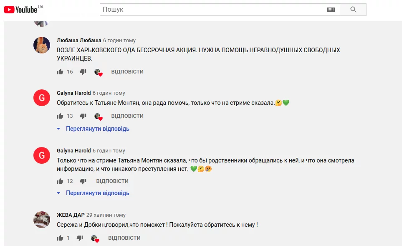Image resolution: width=402 pixels, height=246 pixels.
Task: Reply to Galyna Harold's 12-likes comment
Action: pyautogui.click(x=112, y=181)
